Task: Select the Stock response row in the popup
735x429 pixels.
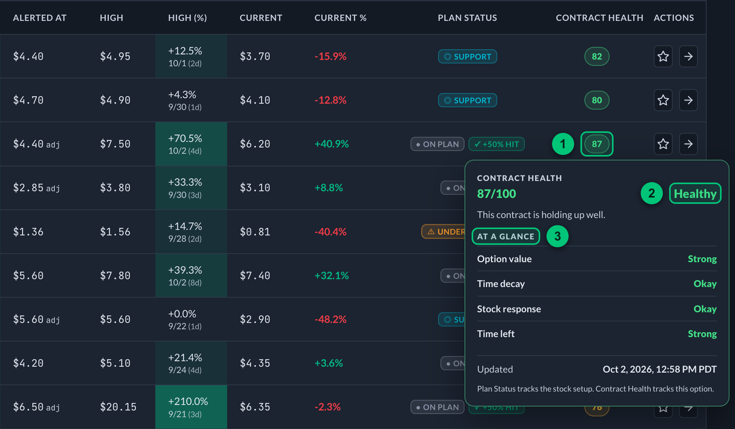Action: point(597,309)
